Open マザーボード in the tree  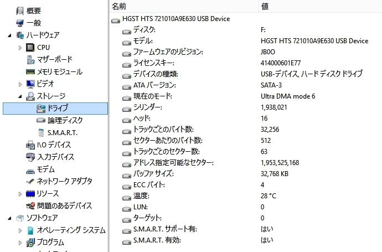[55, 59]
